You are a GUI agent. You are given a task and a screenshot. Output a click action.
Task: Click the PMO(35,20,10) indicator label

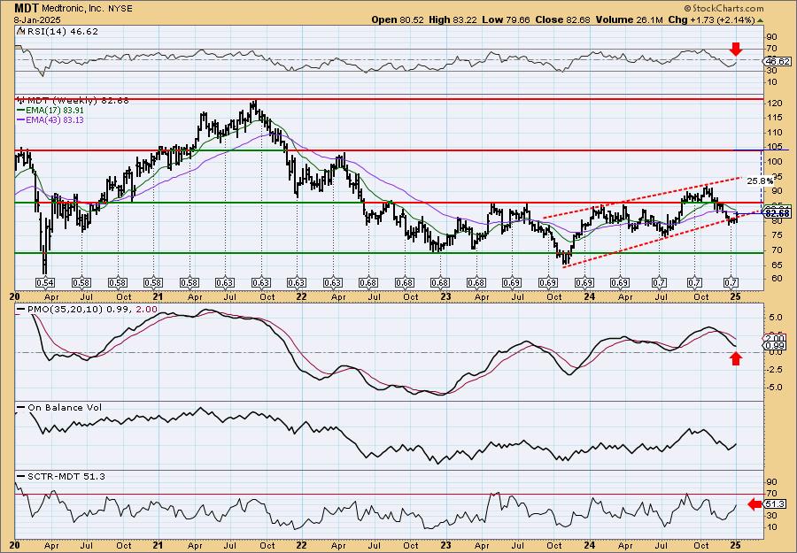pyautogui.click(x=87, y=310)
